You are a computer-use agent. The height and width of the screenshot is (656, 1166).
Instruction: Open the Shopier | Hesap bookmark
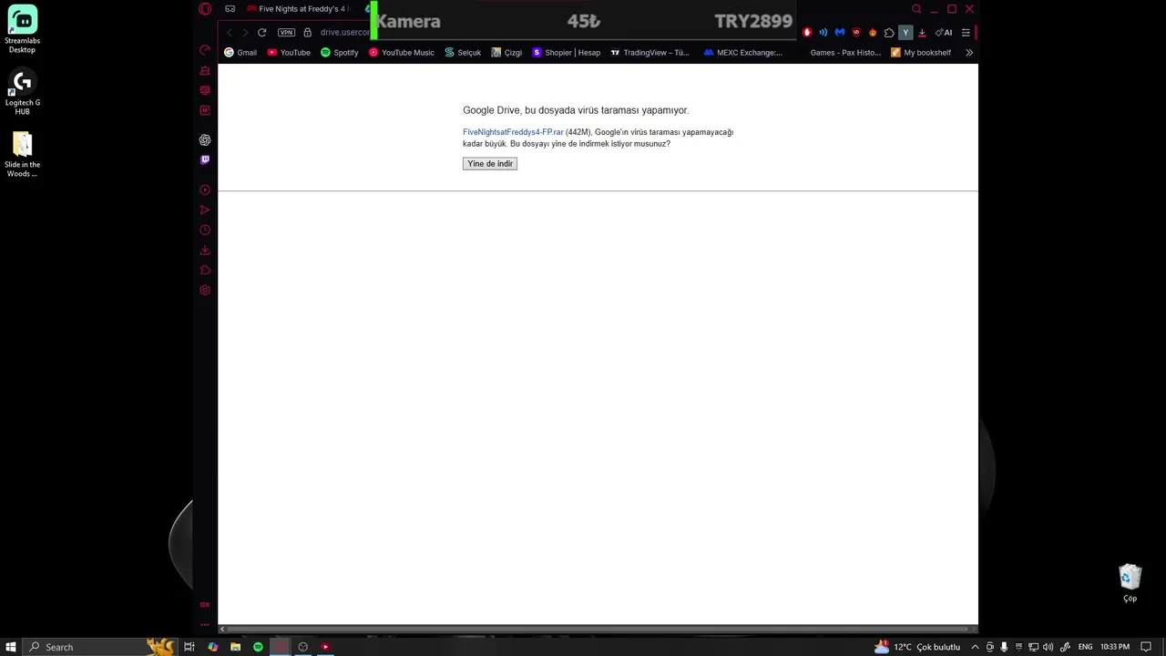click(567, 53)
